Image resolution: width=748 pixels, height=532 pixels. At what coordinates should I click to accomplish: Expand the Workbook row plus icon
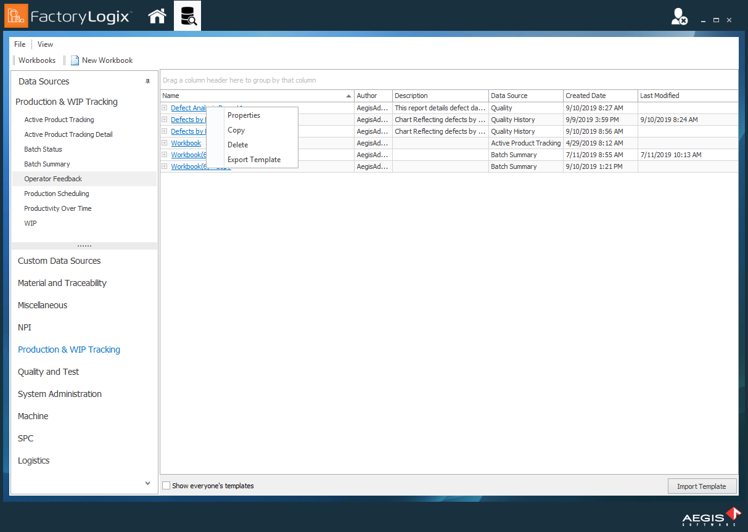[164, 142]
